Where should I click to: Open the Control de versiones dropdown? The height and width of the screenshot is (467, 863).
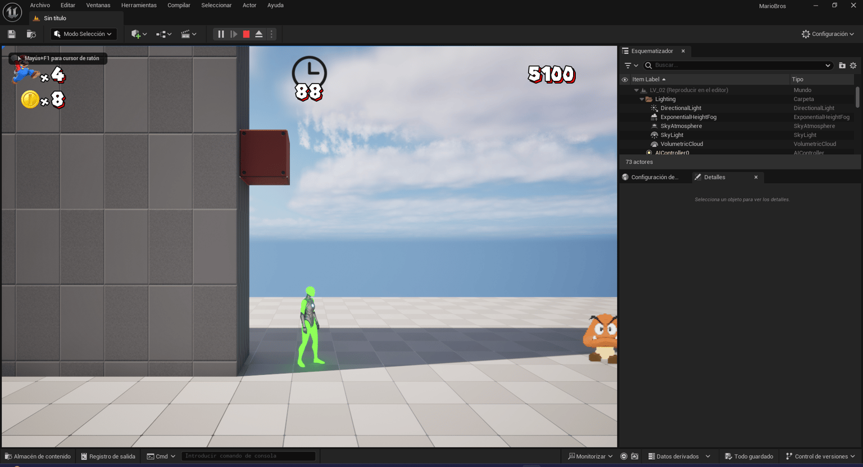point(820,456)
